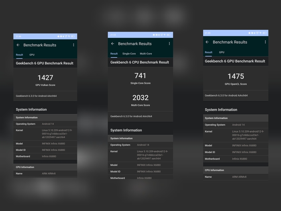Screen dimensions: 281x211
Task: Open overflow menu on Vulkan results screen
Action: pos(73,45)
